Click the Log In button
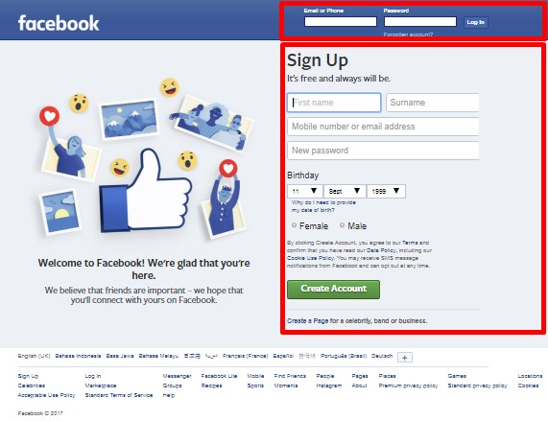This screenshot has height=421, width=548. click(x=476, y=22)
